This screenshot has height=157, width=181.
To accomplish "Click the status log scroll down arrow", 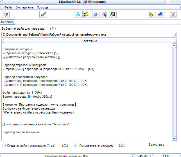I will (174, 138).
